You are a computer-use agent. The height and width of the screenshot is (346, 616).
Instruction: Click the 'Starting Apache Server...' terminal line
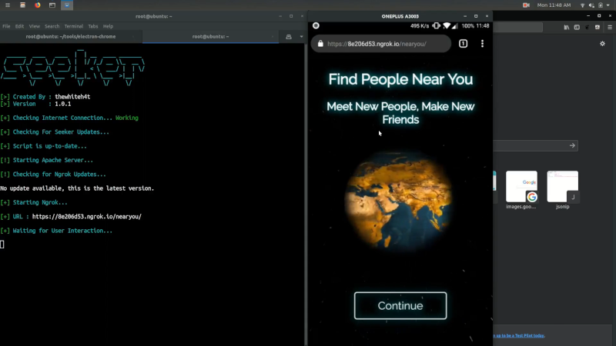[47, 160]
